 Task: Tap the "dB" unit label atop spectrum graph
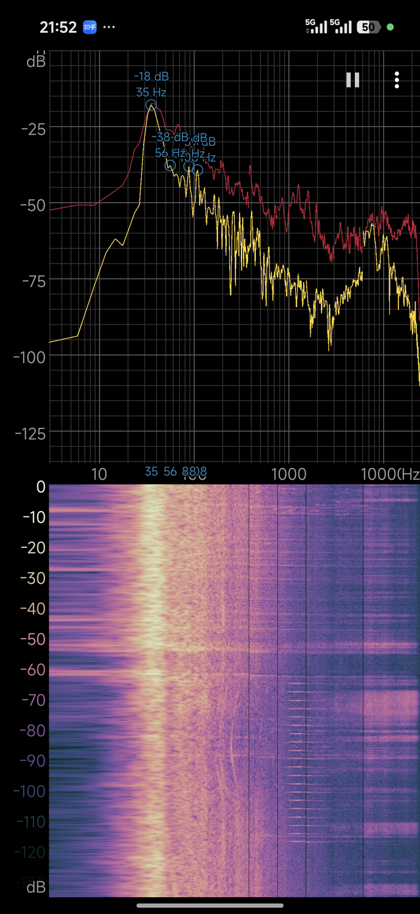35,62
